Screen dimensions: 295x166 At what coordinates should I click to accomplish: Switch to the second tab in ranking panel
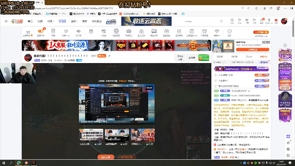tap(235, 56)
